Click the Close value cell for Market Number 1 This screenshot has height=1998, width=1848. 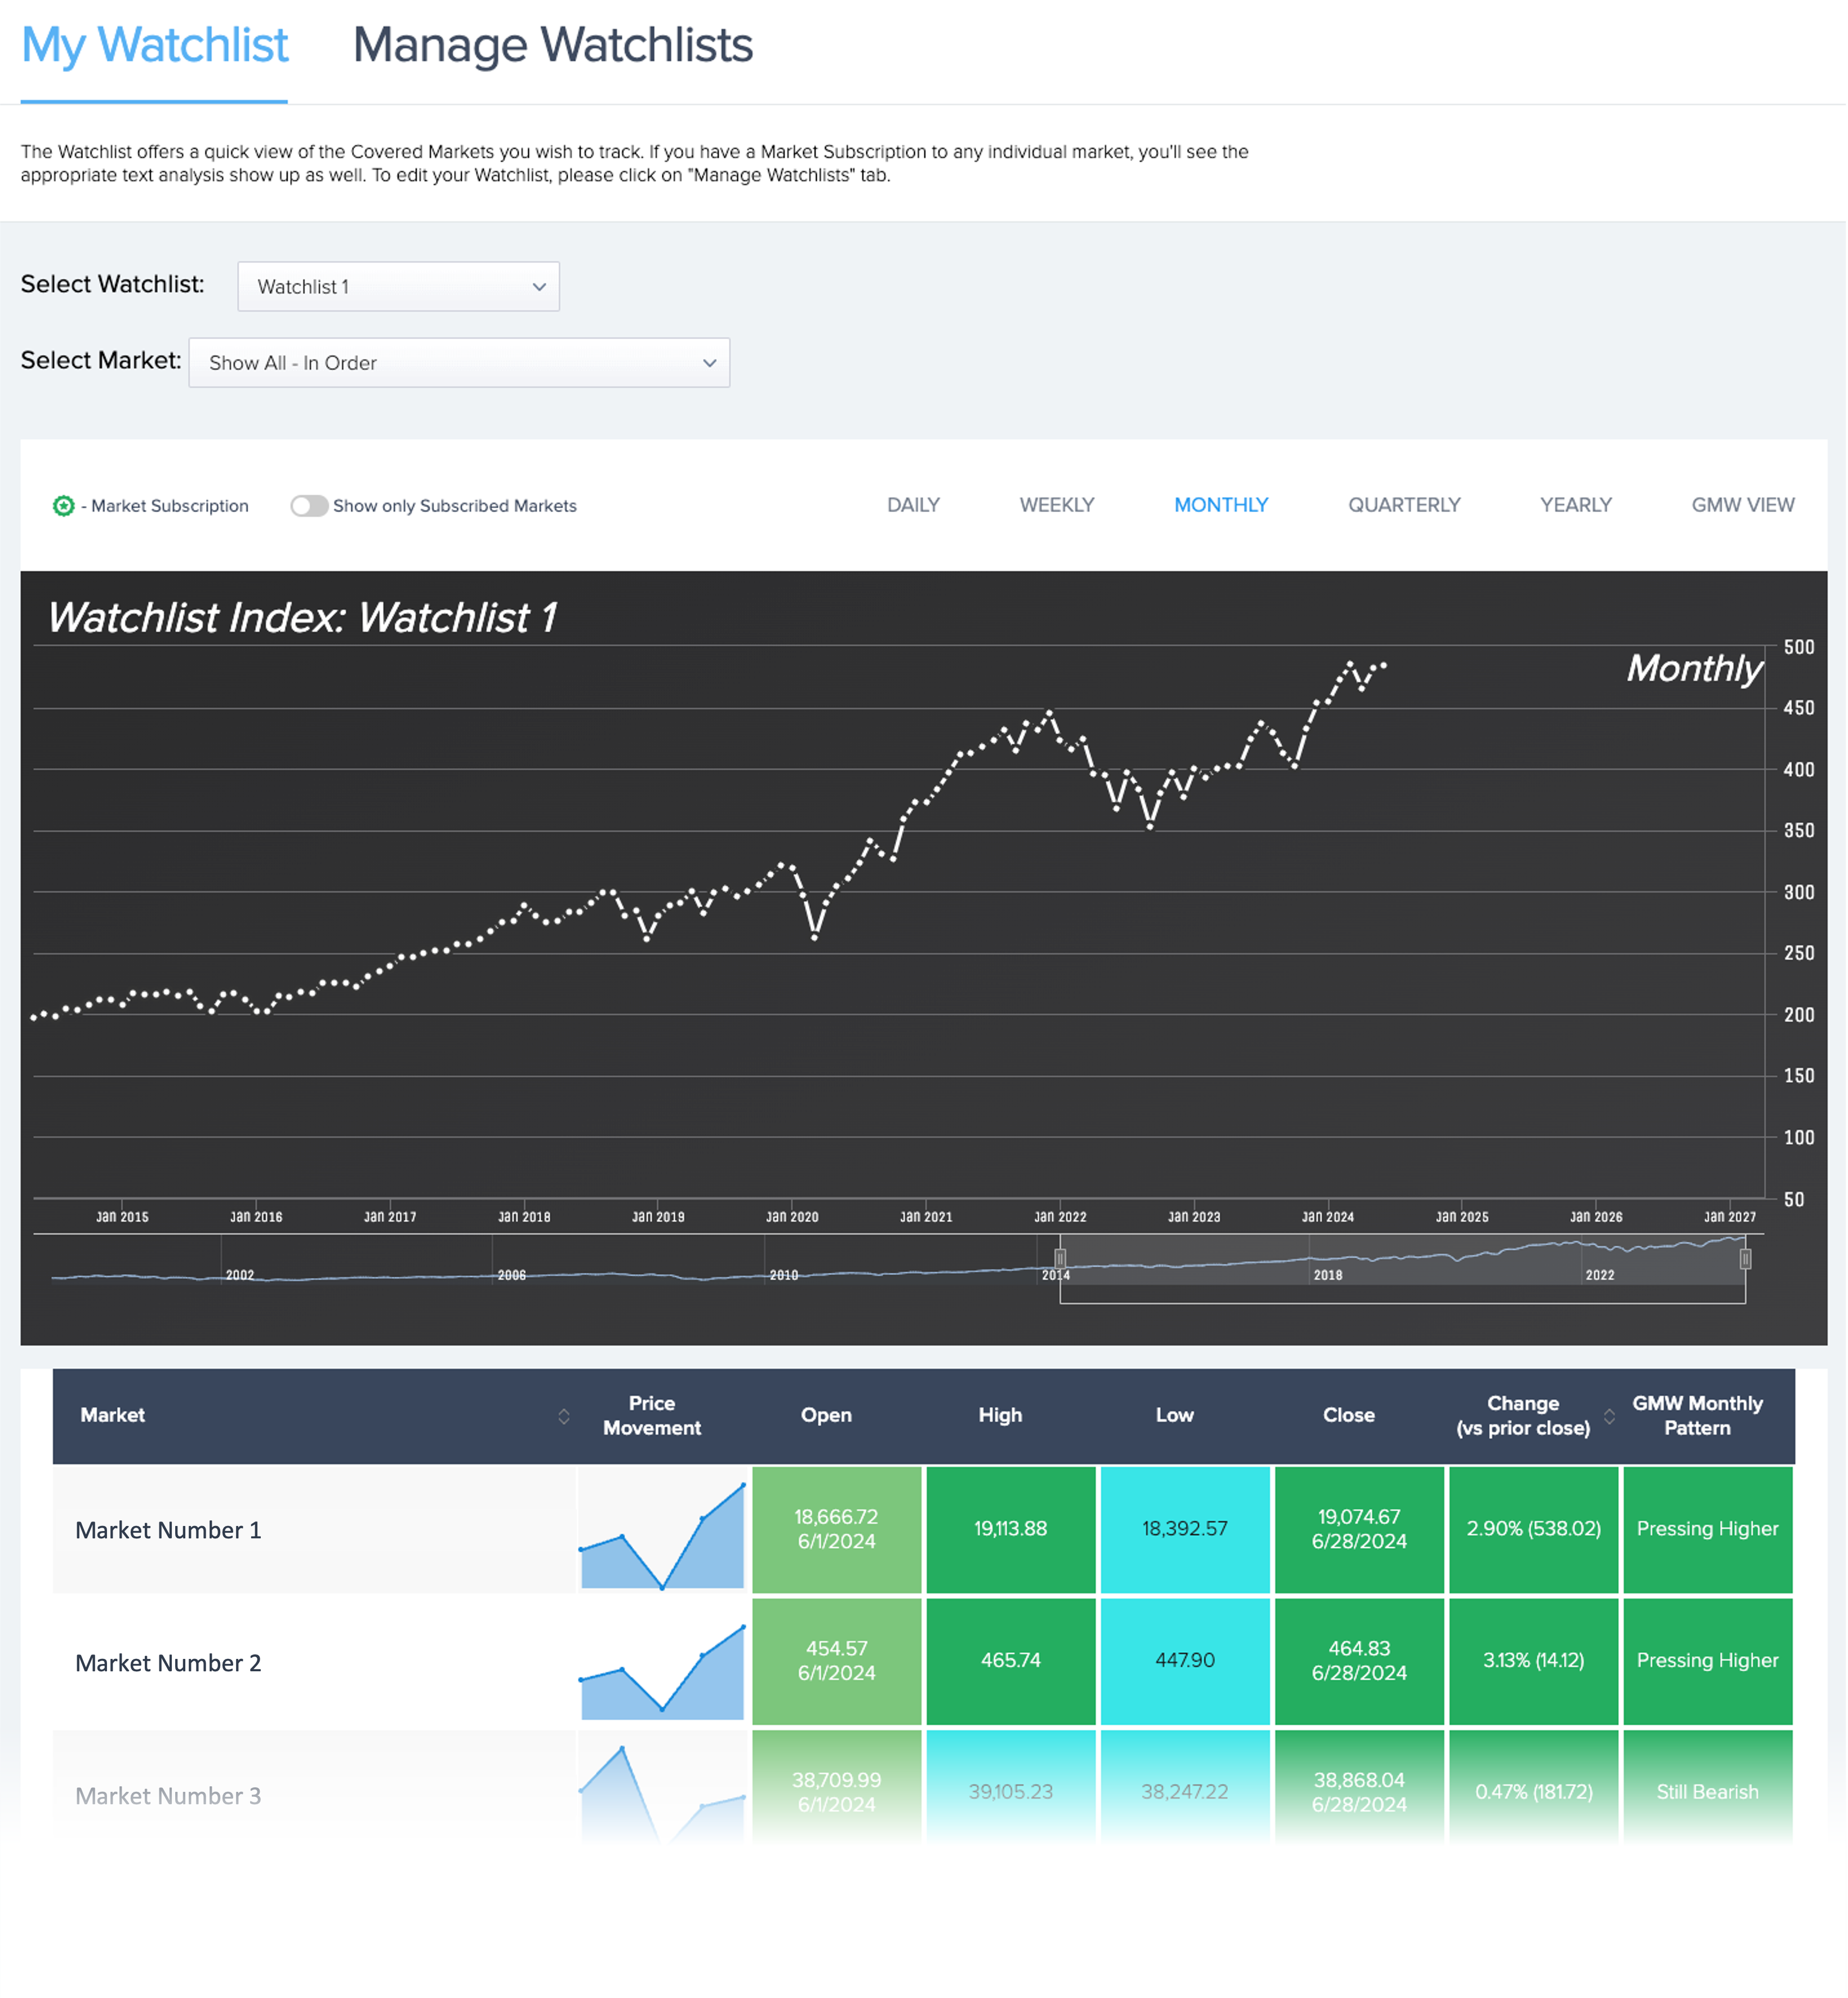click(x=1359, y=1530)
